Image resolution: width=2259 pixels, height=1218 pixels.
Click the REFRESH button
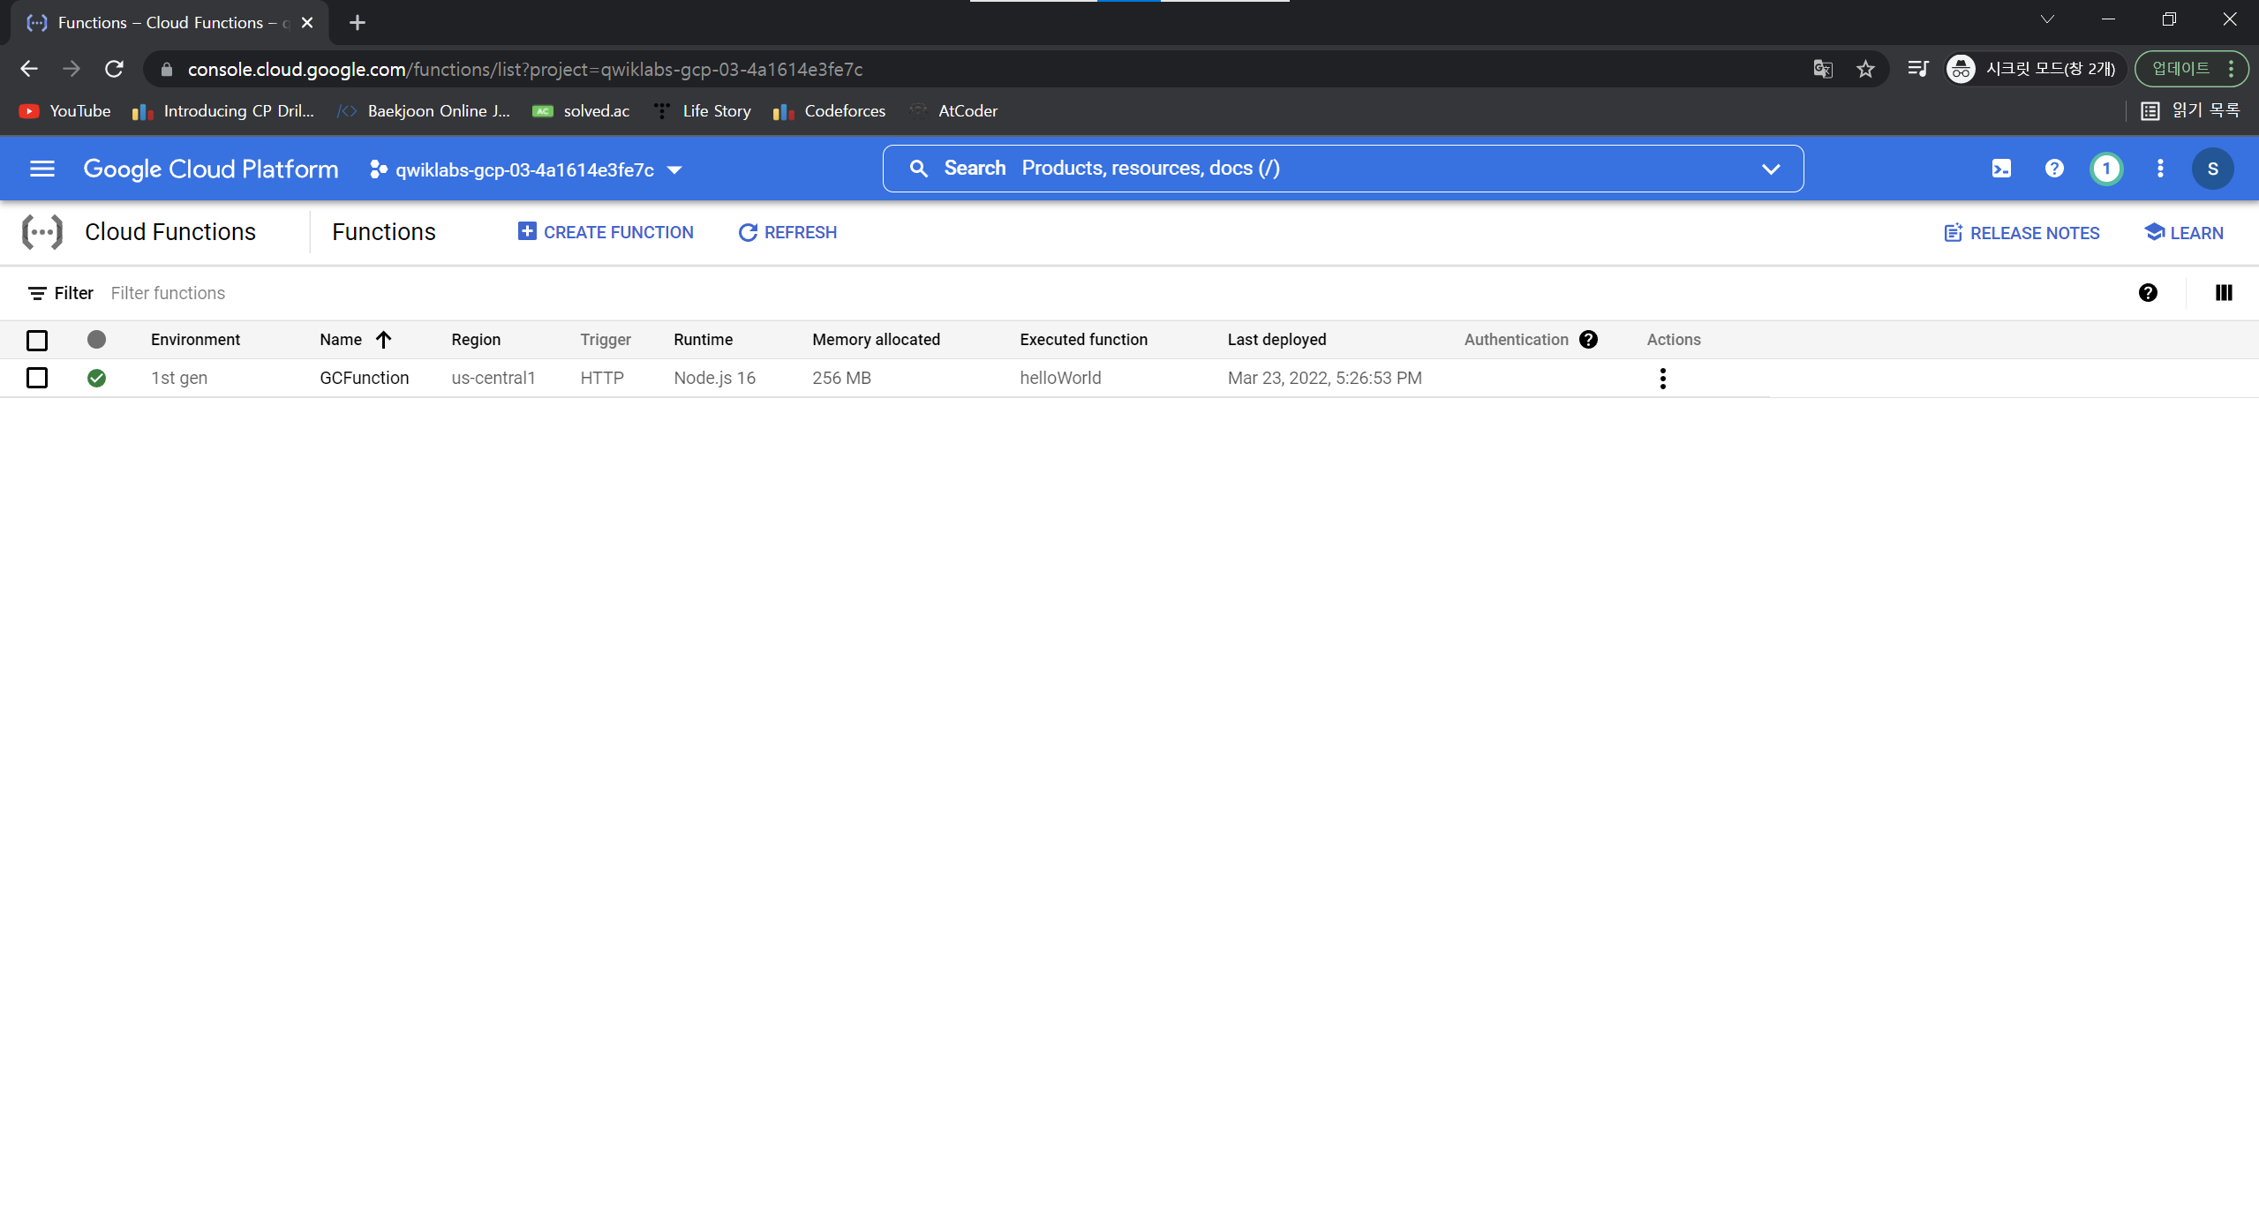tap(787, 232)
